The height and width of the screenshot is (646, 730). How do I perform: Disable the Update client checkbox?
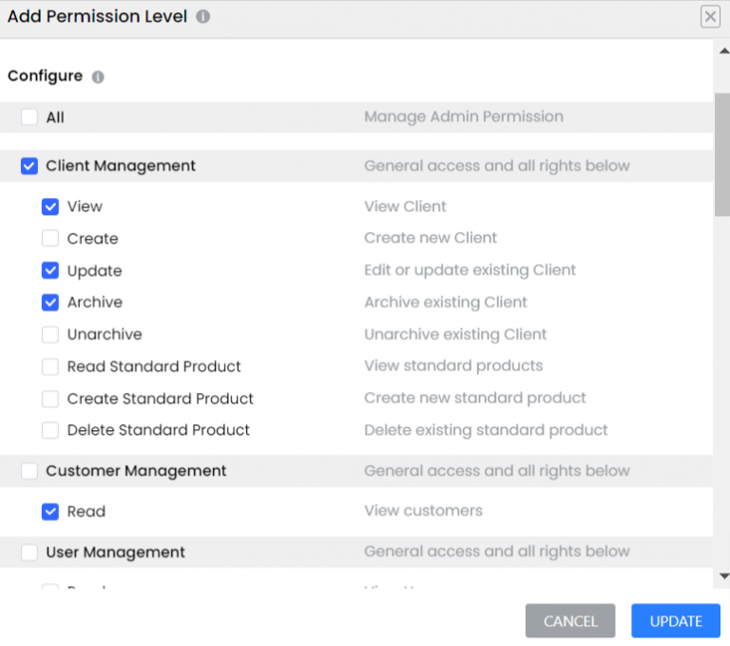50,271
